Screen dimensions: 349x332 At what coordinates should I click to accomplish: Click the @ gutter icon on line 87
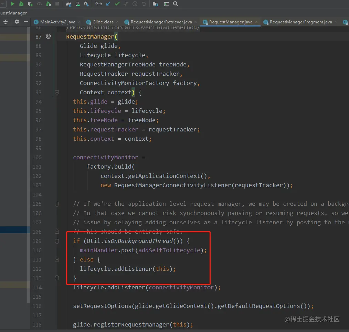click(48, 36)
